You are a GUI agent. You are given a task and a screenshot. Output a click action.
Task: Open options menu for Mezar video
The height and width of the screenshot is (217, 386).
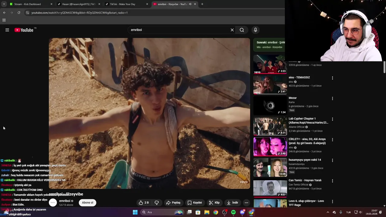tap(332, 99)
